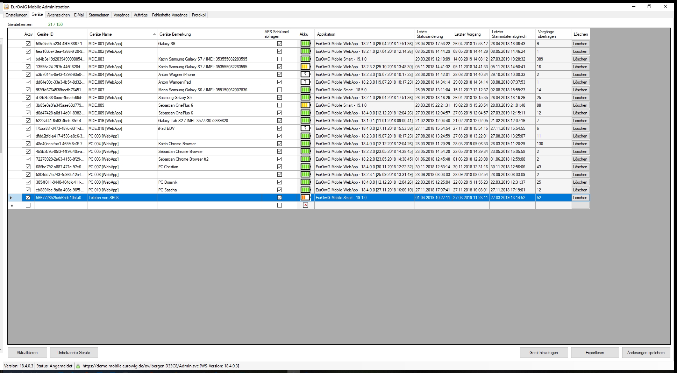The height and width of the screenshot is (373, 677).
Task: Enable AES-Schlüssel abfragen for Sebastian OnePlus 6 MDE.009
Action: [x=279, y=105]
